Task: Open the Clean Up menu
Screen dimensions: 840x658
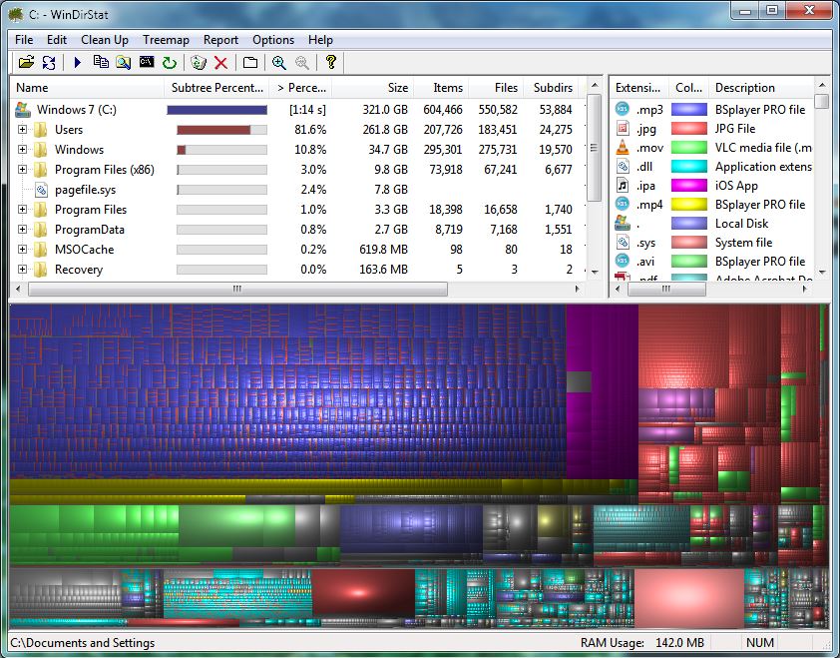Action: pos(105,40)
